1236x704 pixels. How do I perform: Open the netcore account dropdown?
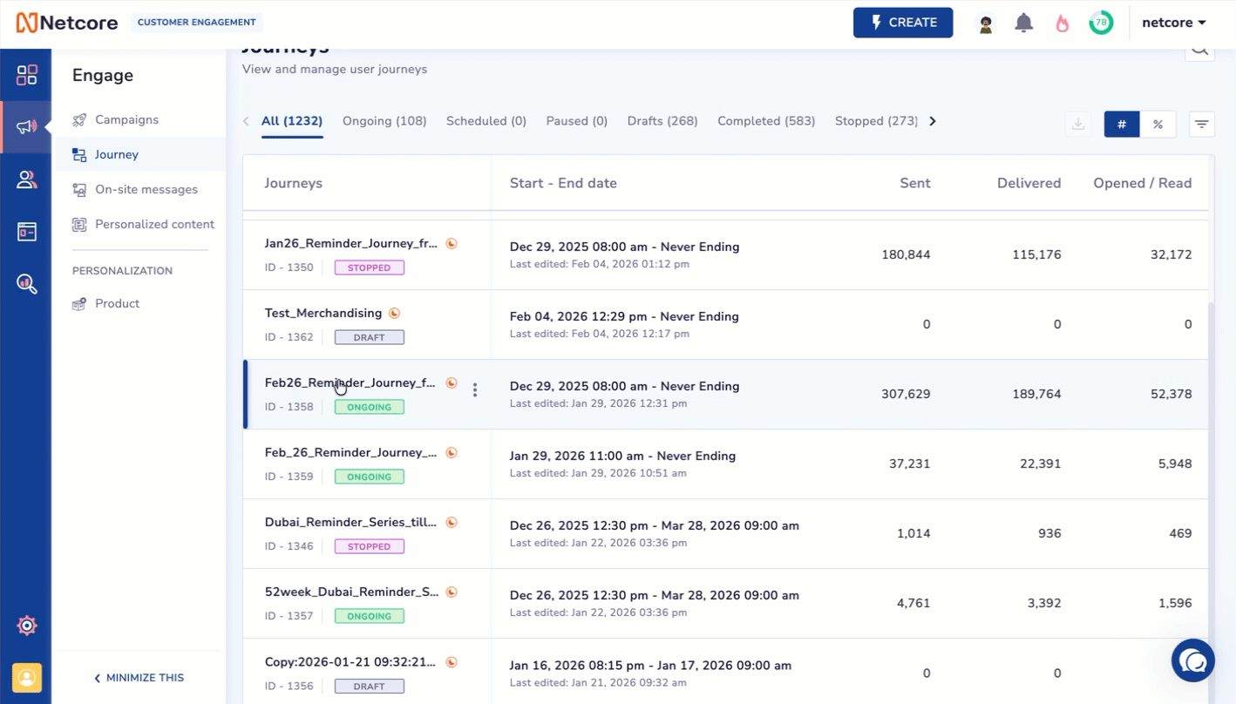point(1173,23)
